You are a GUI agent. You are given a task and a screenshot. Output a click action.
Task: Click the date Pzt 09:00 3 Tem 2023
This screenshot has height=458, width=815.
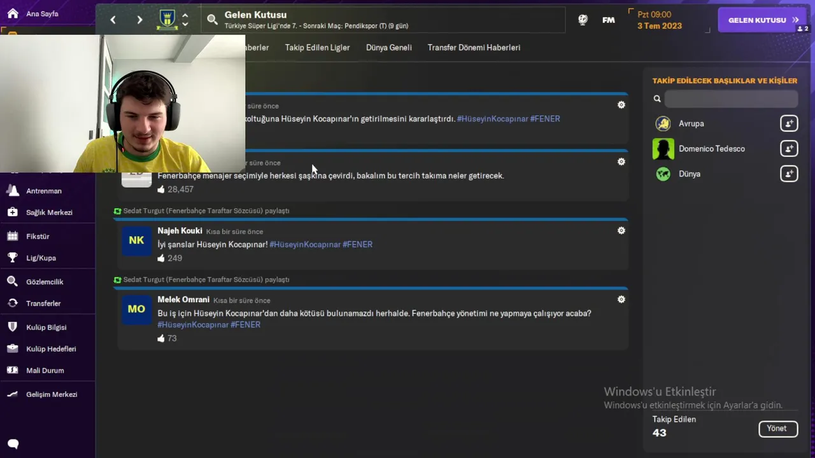(659, 20)
